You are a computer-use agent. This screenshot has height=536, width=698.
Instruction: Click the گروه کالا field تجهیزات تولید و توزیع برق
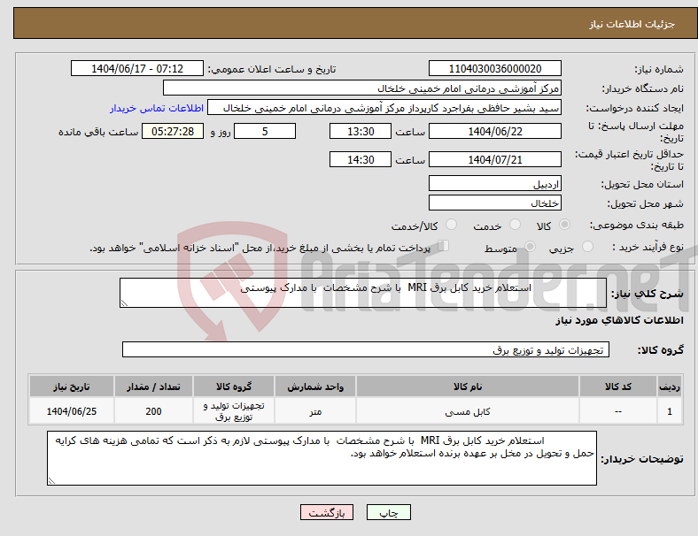tap(366, 349)
